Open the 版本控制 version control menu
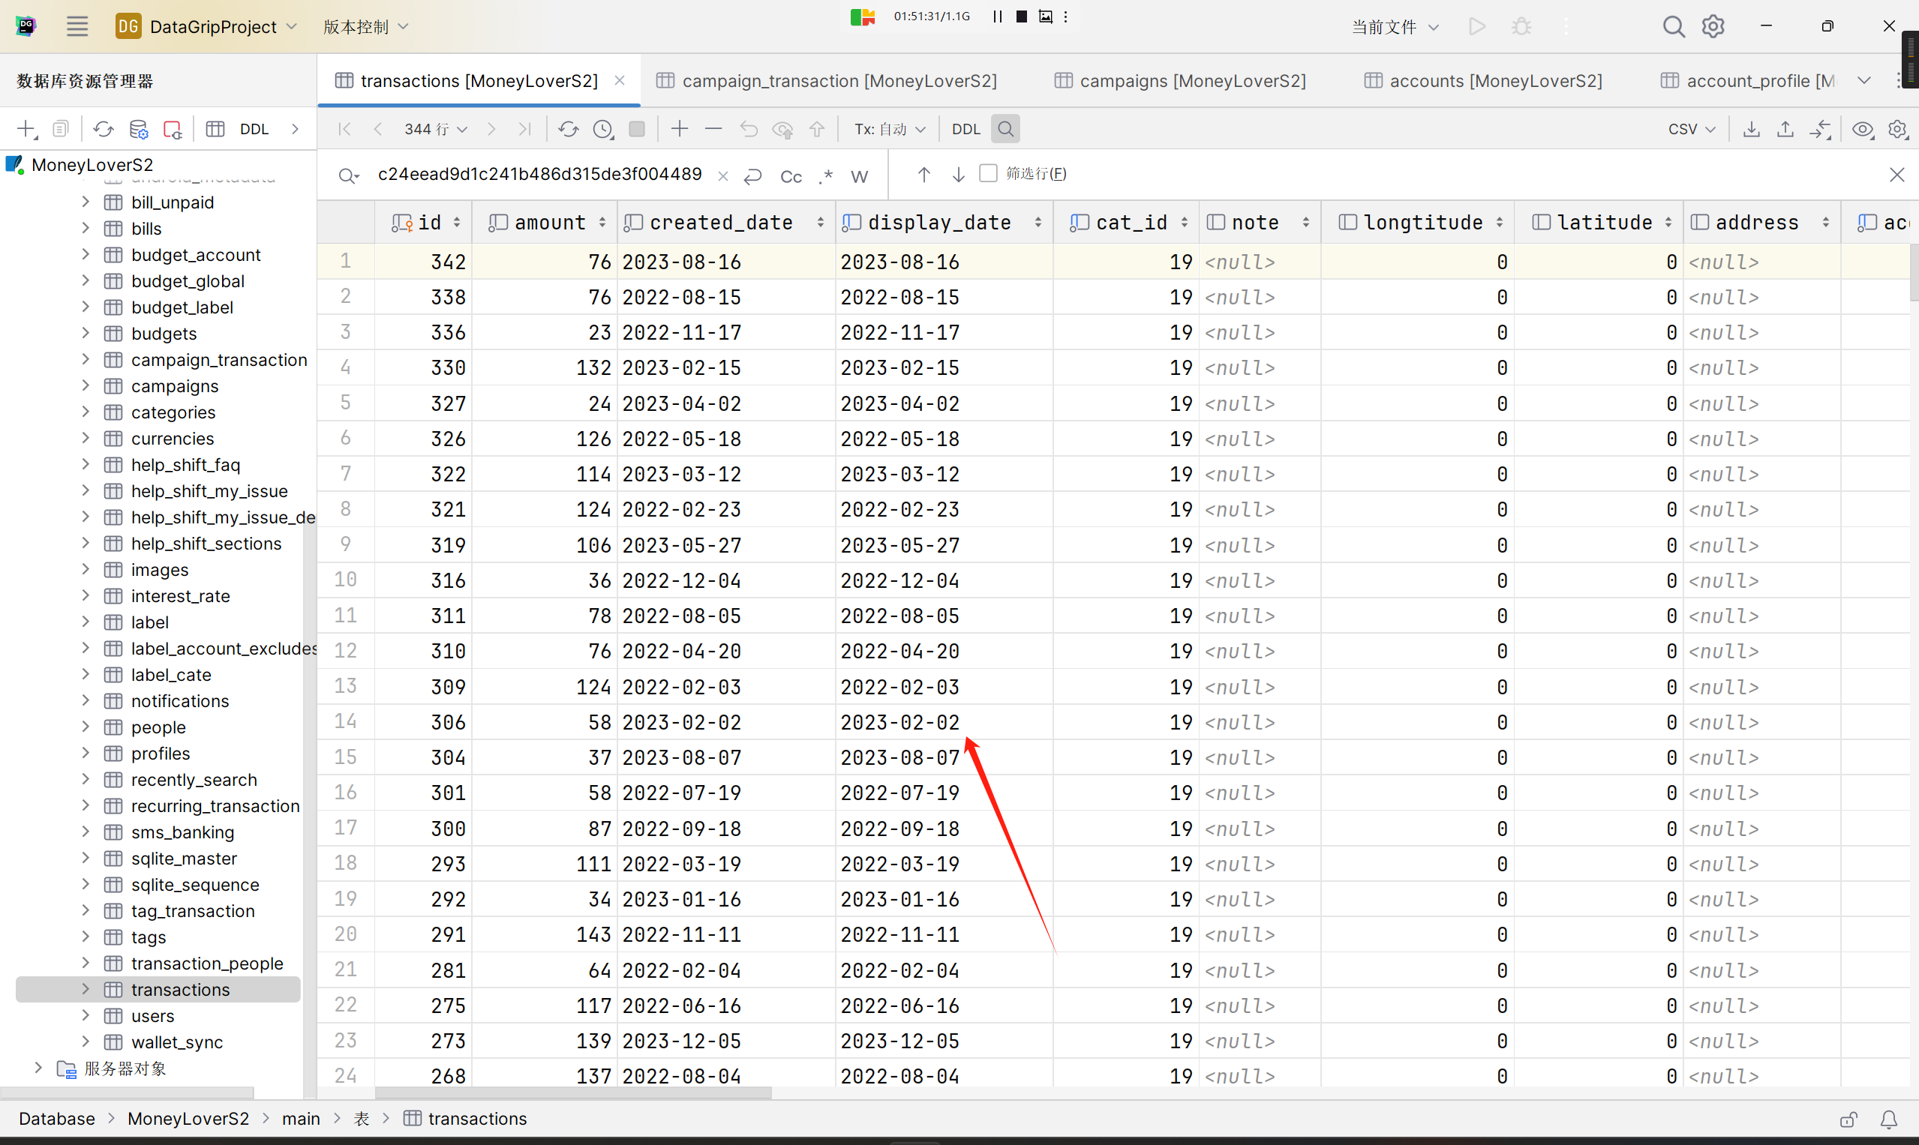The width and height of the screenshot is (1919, 1145). tap(365, 26)
